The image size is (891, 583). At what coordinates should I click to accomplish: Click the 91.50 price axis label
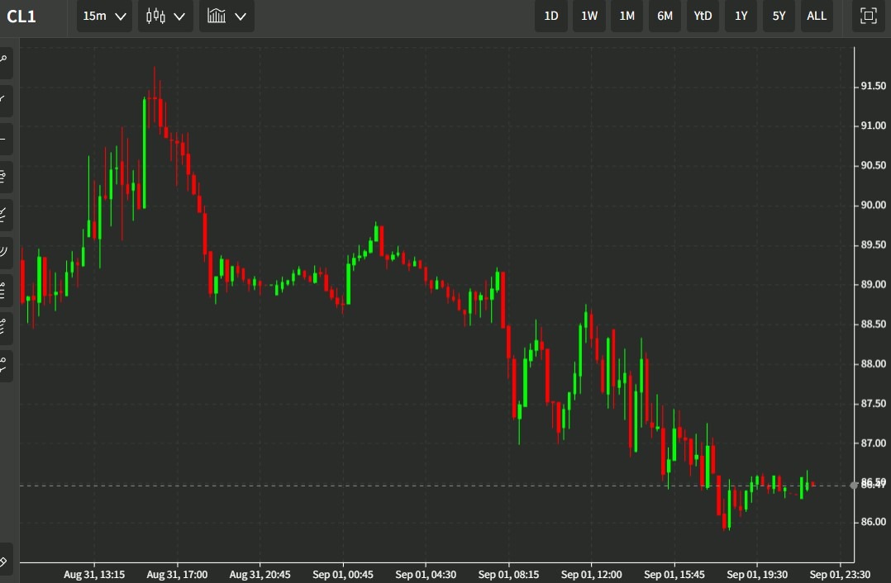[x=874, y=86]
